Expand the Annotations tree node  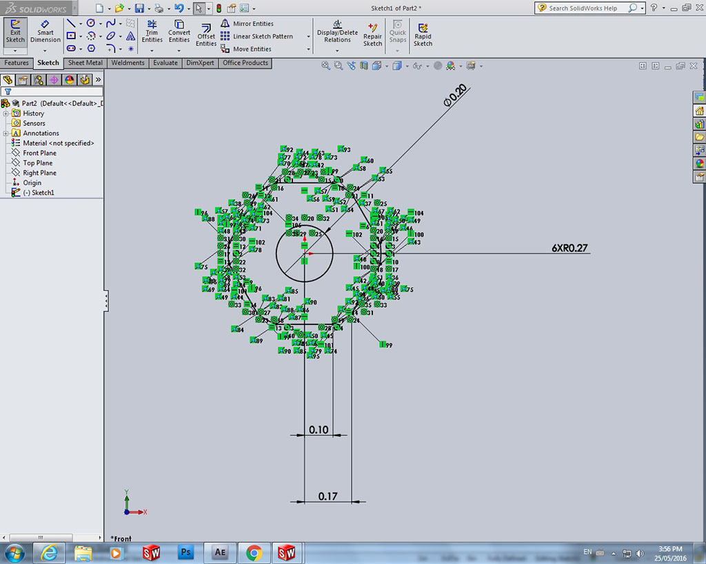click(x=6, y=134)
